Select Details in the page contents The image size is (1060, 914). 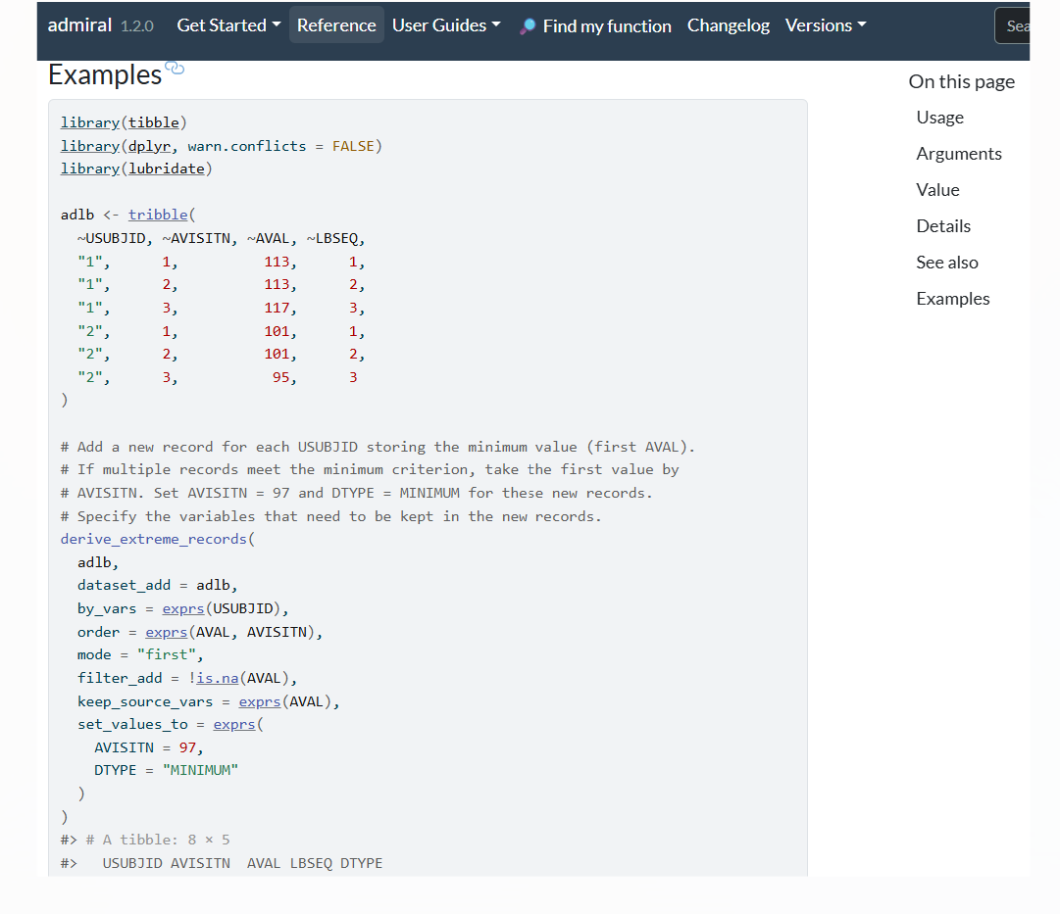(x=943, y=226)
